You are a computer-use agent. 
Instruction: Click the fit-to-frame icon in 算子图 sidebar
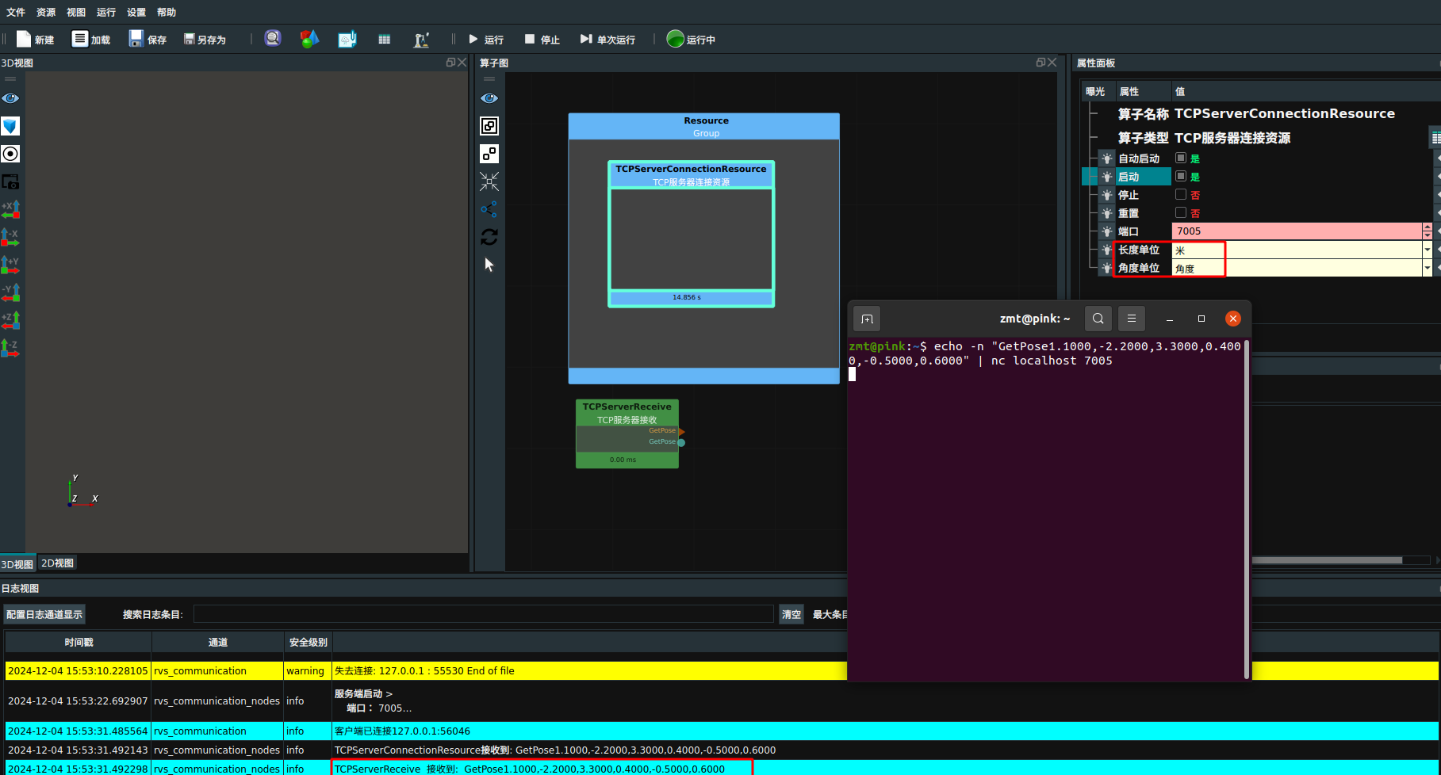pyautogui.click(x=489, y=126)
